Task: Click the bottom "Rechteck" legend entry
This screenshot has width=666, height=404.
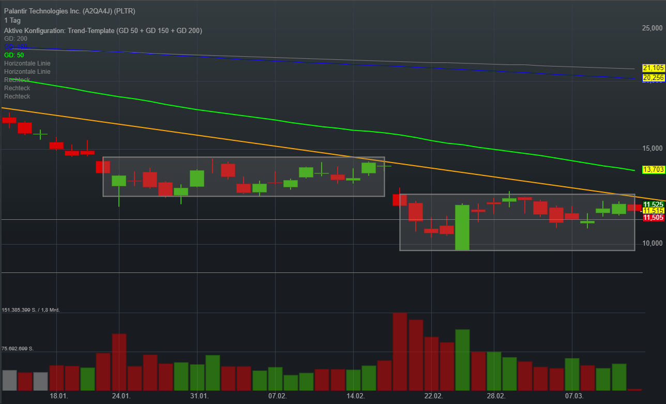Action: pyautogui.click(x=17, y=96)
